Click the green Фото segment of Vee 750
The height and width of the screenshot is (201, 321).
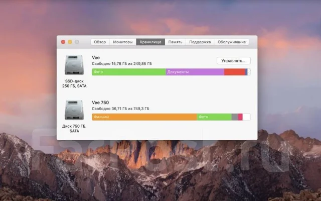click(x=214, y=117)
